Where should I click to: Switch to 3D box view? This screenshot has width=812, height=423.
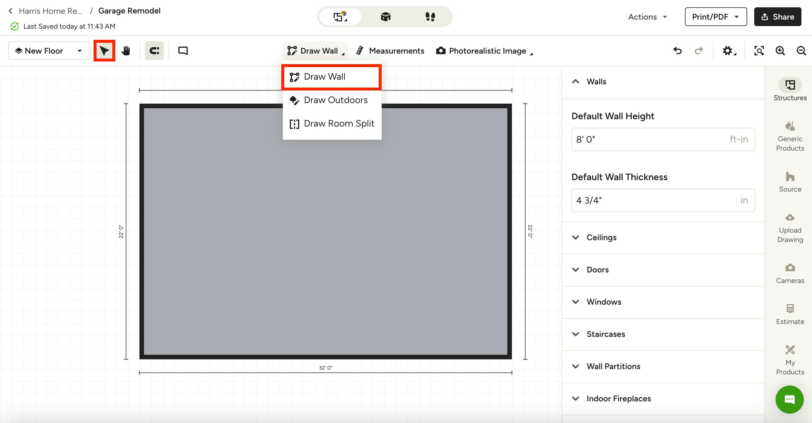click(x=385, y=17)
